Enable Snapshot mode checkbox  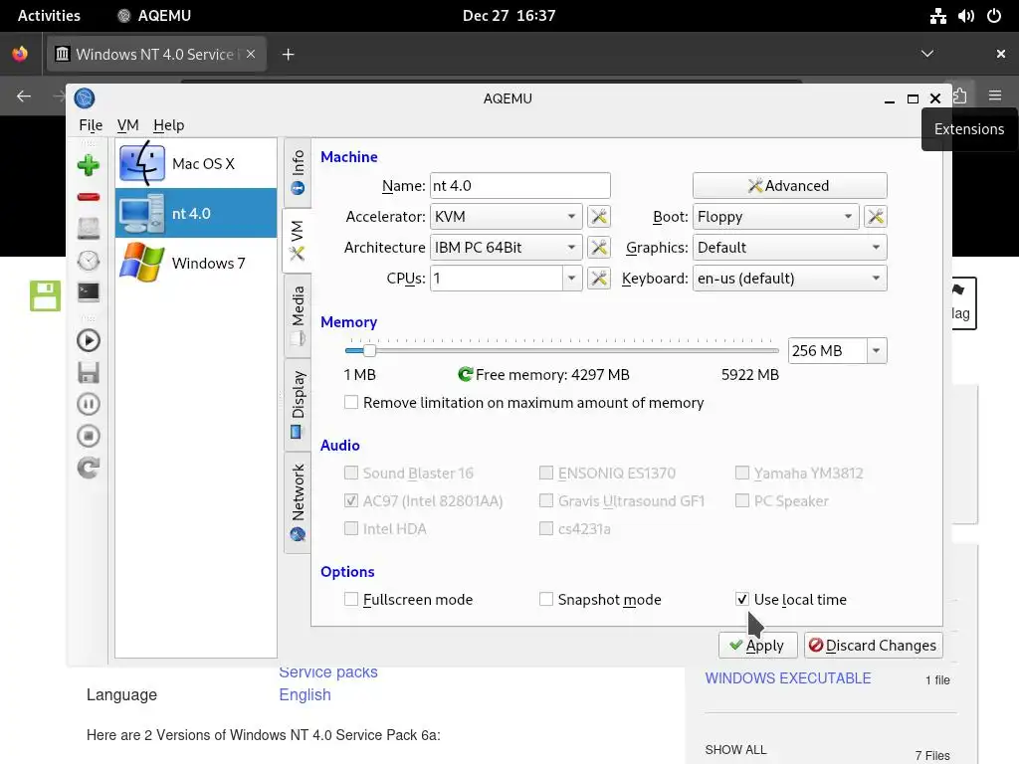click(x=546, y=599)
